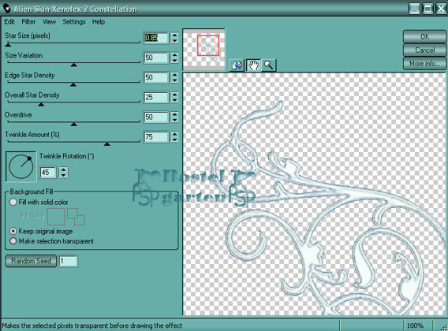Click the Size Variation slider handle
This screenshot has height=331, width=448.
pos(74,65)
